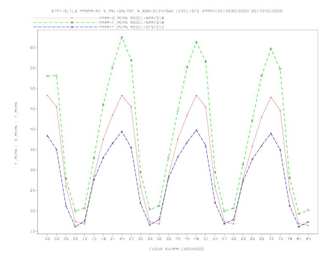Click green circle marker at hour 48 peak
336x260 pixels.
point(196,42)
